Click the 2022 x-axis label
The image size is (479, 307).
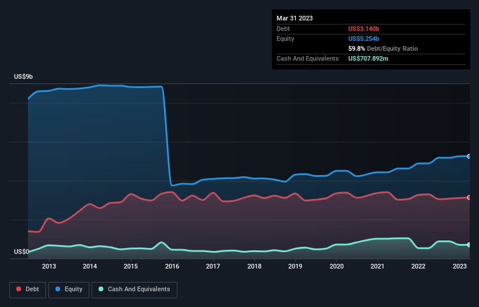pyautogui.click(x=418, y=266)
